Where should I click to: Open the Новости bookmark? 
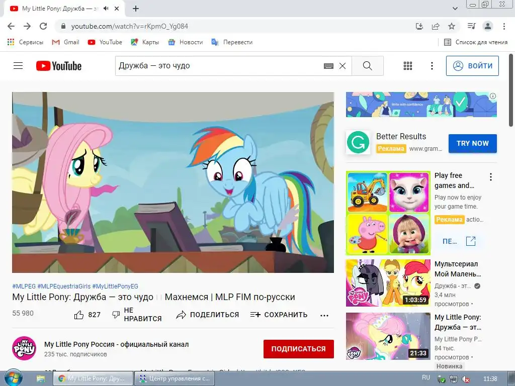tap(185, 42)
